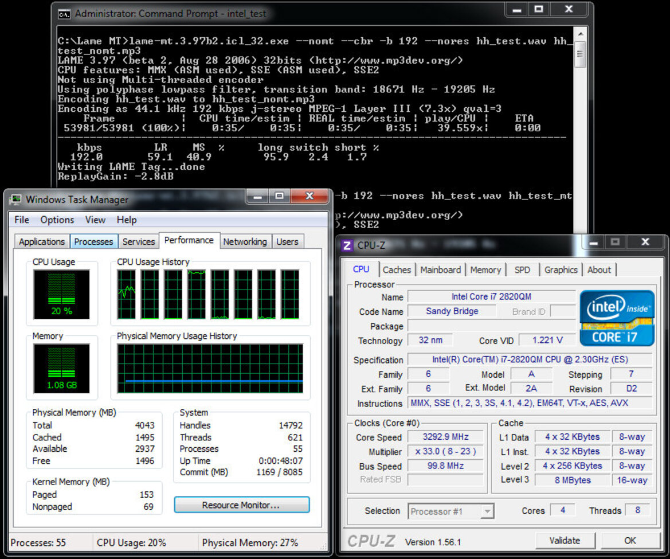Switch to the Applications tab
Screen dimensions: 670x559
click(x=42, y=241)
